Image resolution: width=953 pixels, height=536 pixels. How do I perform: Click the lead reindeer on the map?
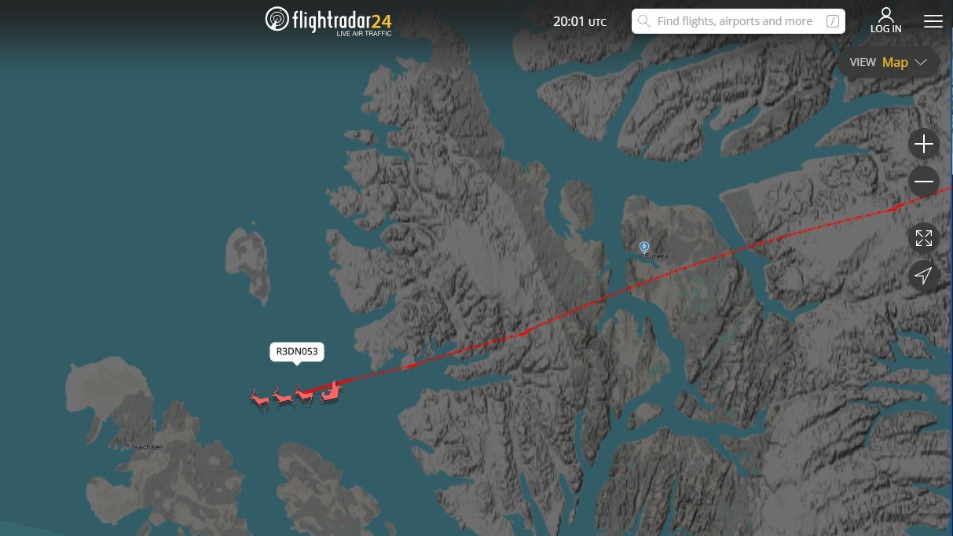(x=260, y=399)
